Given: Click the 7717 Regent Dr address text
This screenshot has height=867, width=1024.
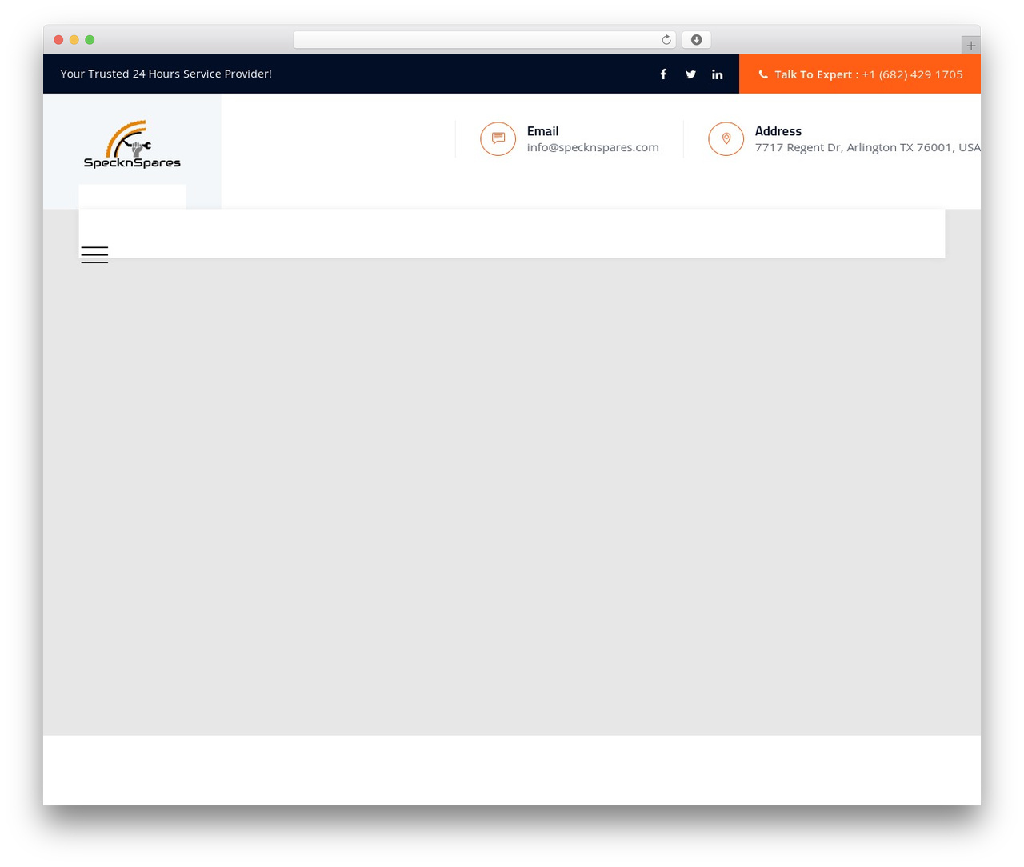Looking at the screenshot, I should click(x=868, y=147).
